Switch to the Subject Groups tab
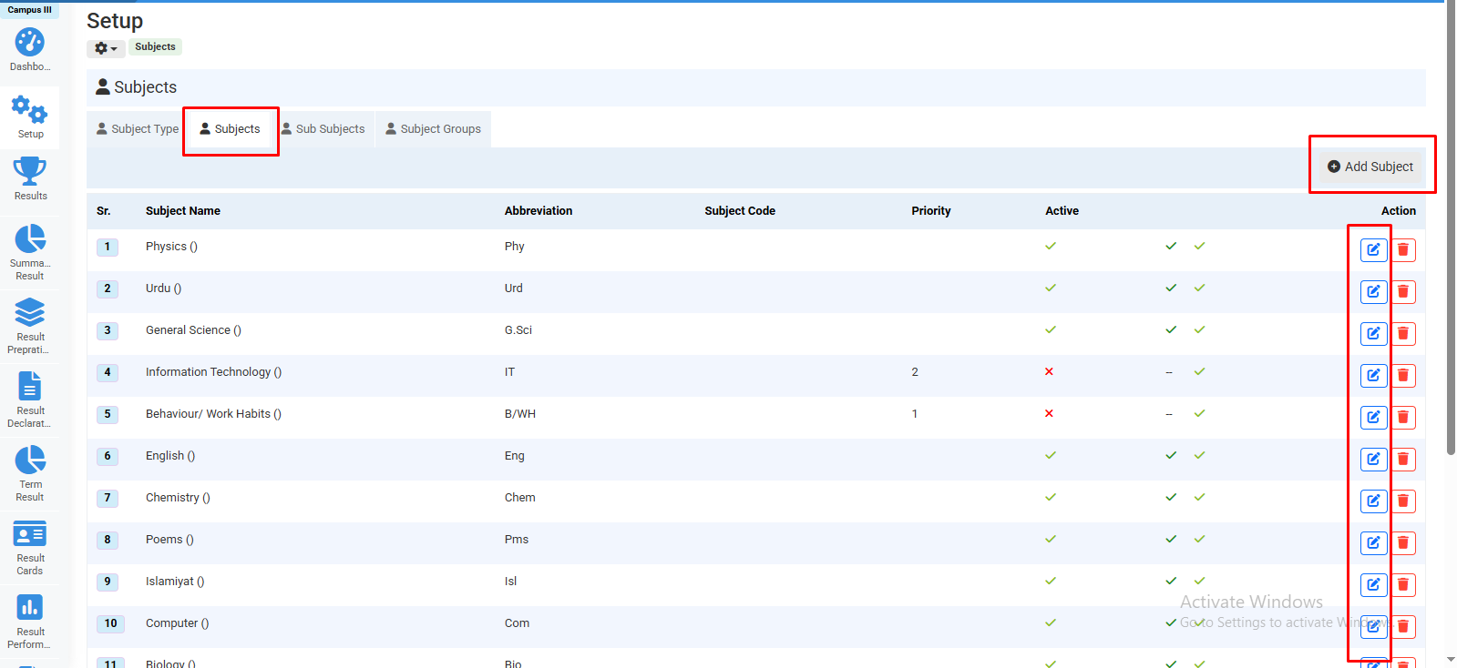Screen dimensions: 1457x668 pyautogui.click(x=433, y=129)
